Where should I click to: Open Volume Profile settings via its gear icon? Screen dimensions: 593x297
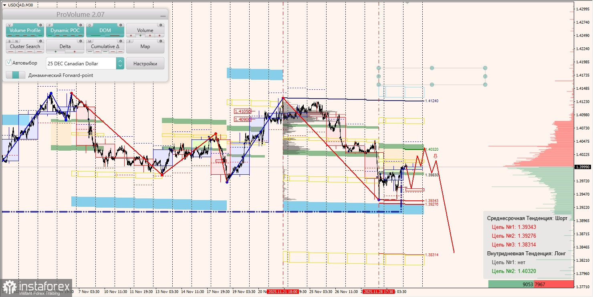tap(40, 25)
